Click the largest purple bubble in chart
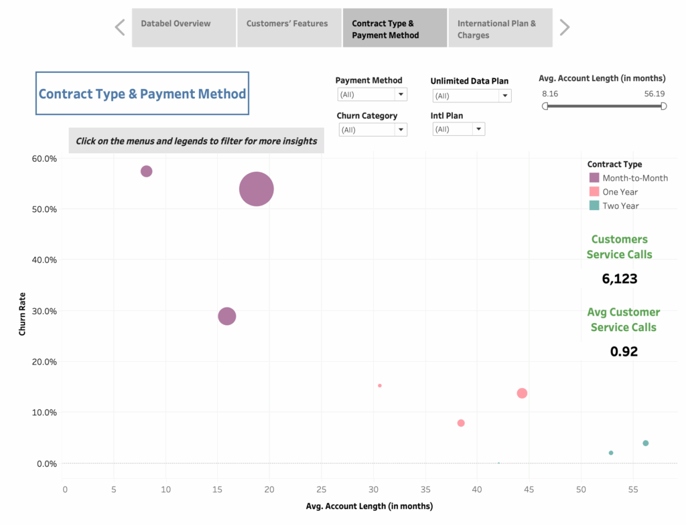The width and height of the screenshot is (686, 525). [x=257, y=189]
